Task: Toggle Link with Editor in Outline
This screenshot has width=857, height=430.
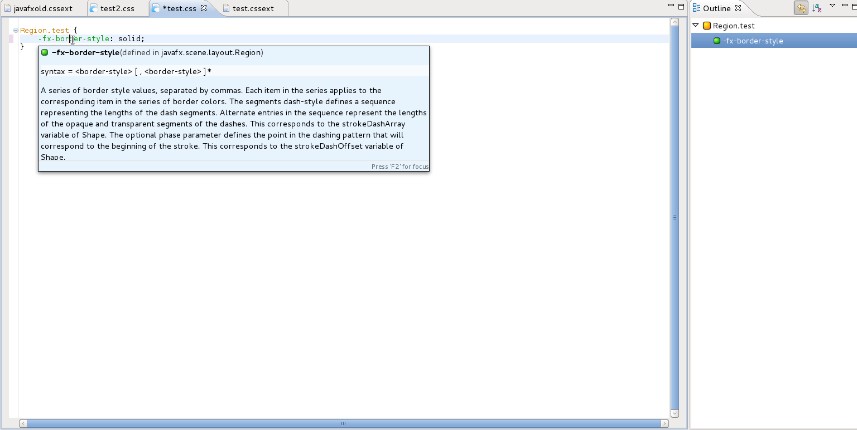Action: pyautogui.click(x=801, y=8)
